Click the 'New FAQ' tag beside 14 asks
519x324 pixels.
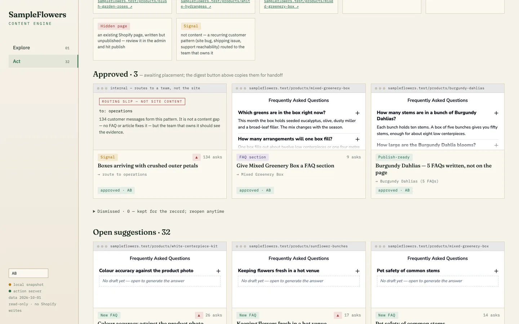387,315
